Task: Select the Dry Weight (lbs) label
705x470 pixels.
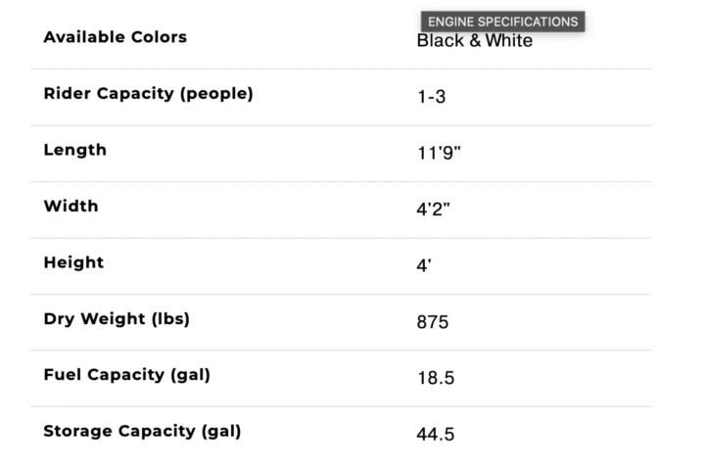Action: tap(117, 319)
